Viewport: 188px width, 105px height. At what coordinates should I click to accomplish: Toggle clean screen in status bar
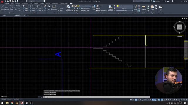coord(184,100)
